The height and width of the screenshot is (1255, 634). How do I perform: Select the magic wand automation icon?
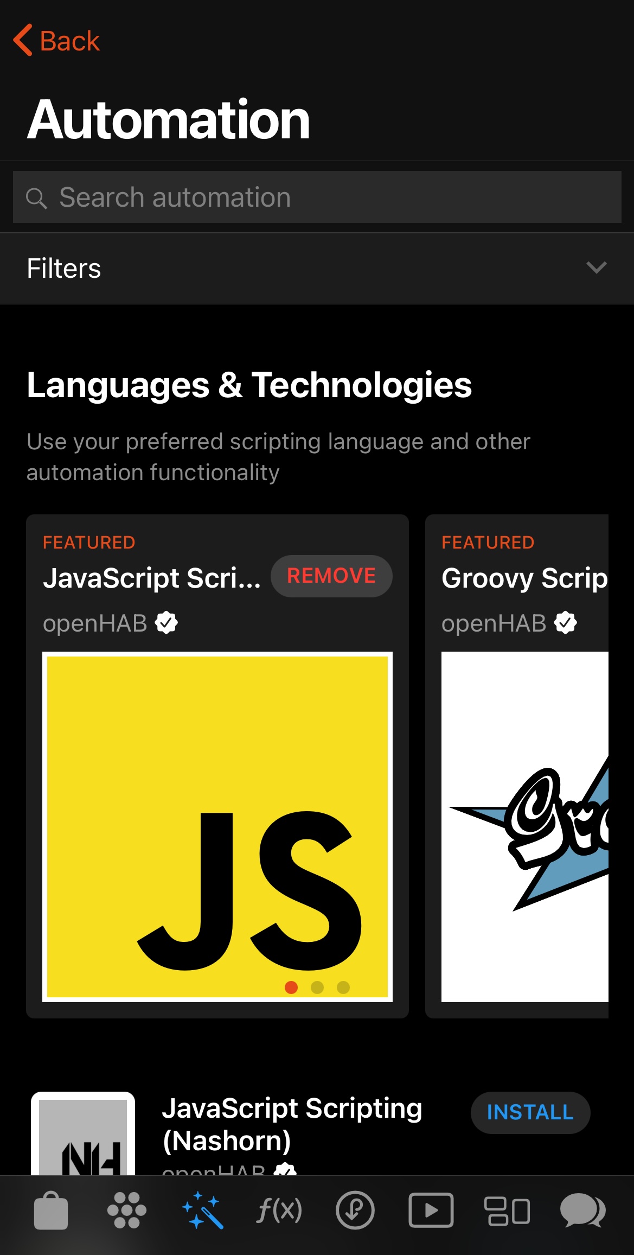[x=203, y=1211]
